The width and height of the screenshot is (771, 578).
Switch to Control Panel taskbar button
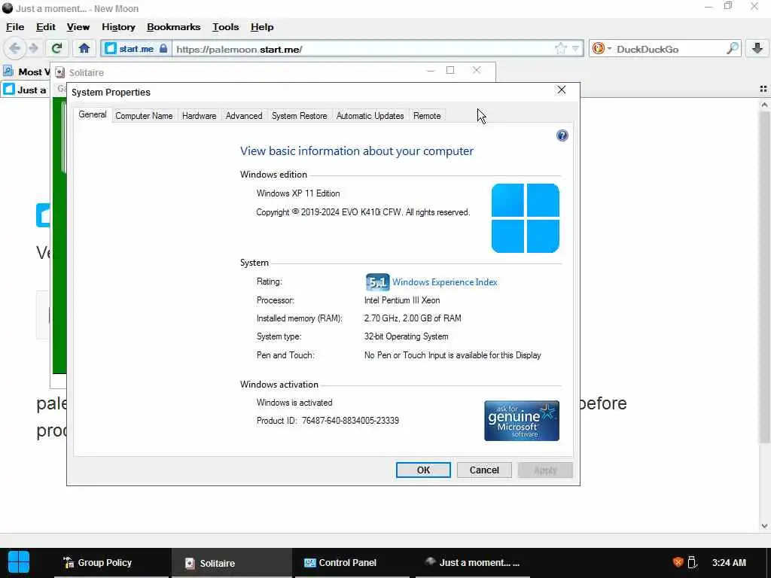click(x=351, y=562)
